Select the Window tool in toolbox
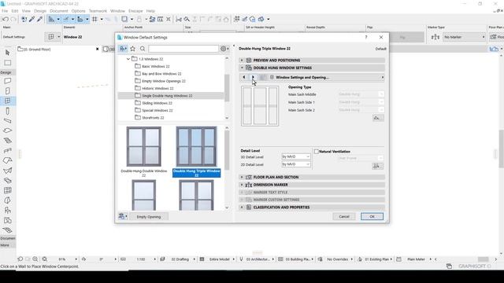Image resolution: width=504 pixels, height=283 pixels. pyautogui.click(x=8, y=101)
